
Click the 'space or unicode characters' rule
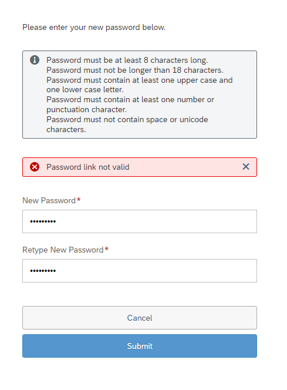[127, 125]
